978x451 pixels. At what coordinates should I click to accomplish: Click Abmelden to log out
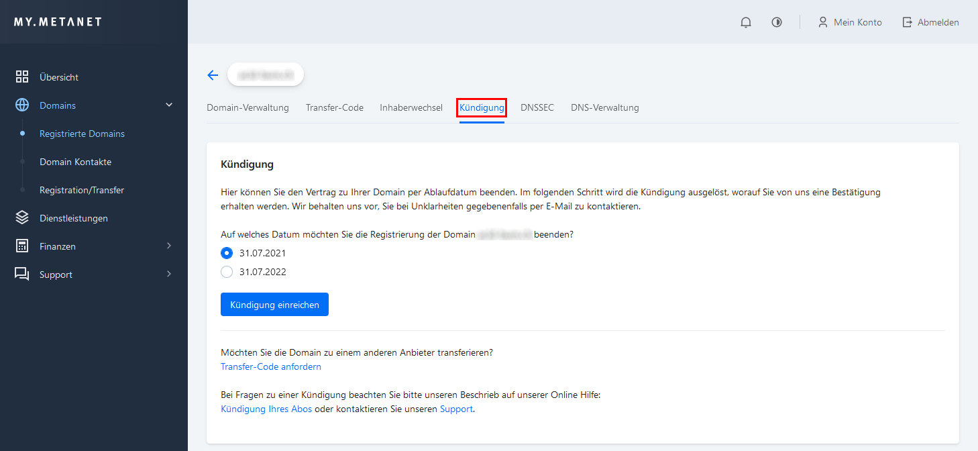(930, 22)
